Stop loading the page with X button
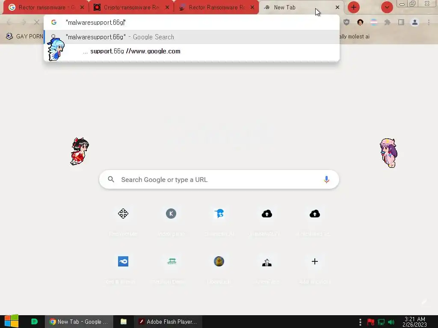The width and height of the screenshot is (438, 328). pos(37,22)
